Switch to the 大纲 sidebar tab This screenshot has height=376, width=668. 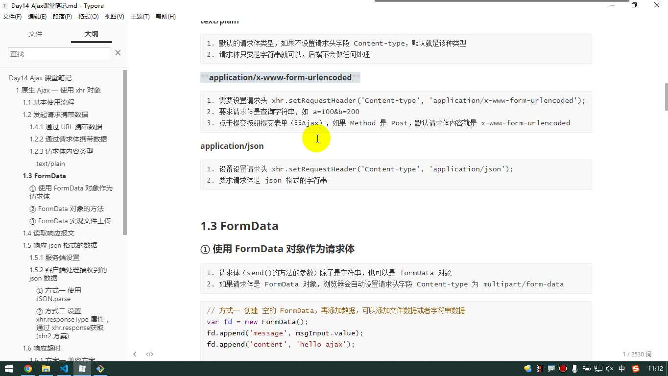click(91, 34)
